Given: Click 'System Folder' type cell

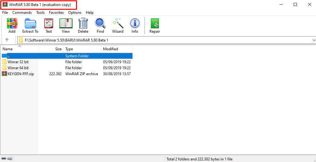Looking at the screenshot, I should pyautogui.click(x=77, y=56).
